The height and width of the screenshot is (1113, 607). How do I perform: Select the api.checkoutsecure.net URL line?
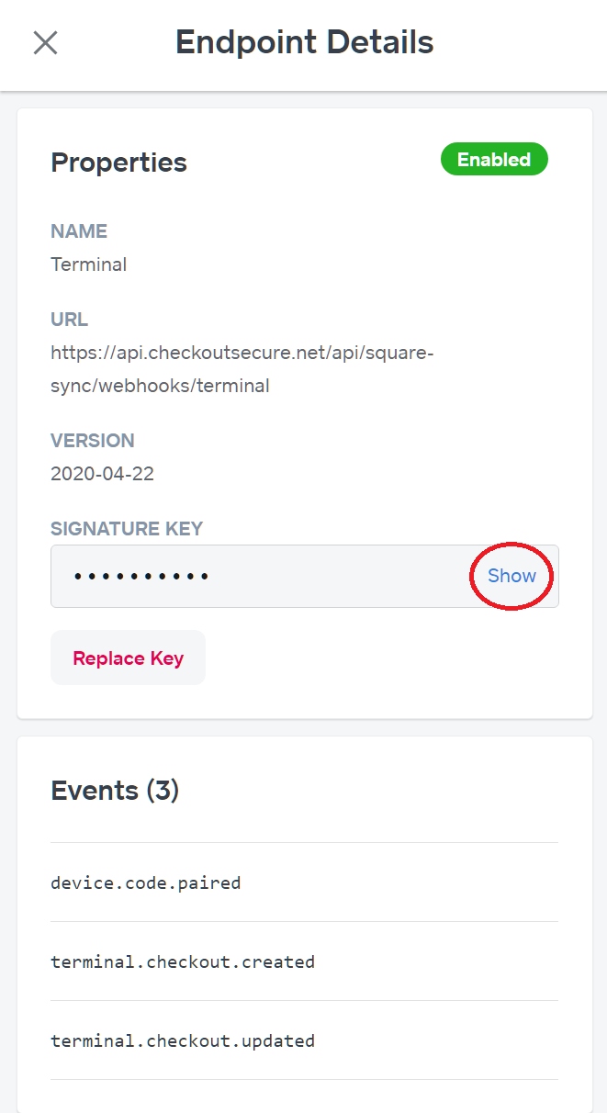pyautogui.click(x=242, y=353)
